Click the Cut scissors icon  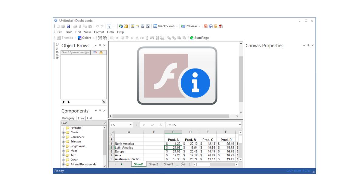click(x=80, y=26)
